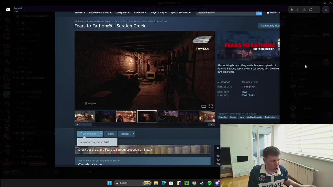The image size is (333, 187).
Task: Select the second dark night thumbnail
Action: point(105,116)
